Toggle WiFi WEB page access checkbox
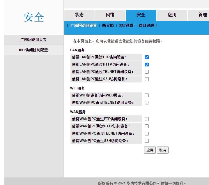Image resolution: width=209 pixels, height=185 pixels. [x=147, y=96]
